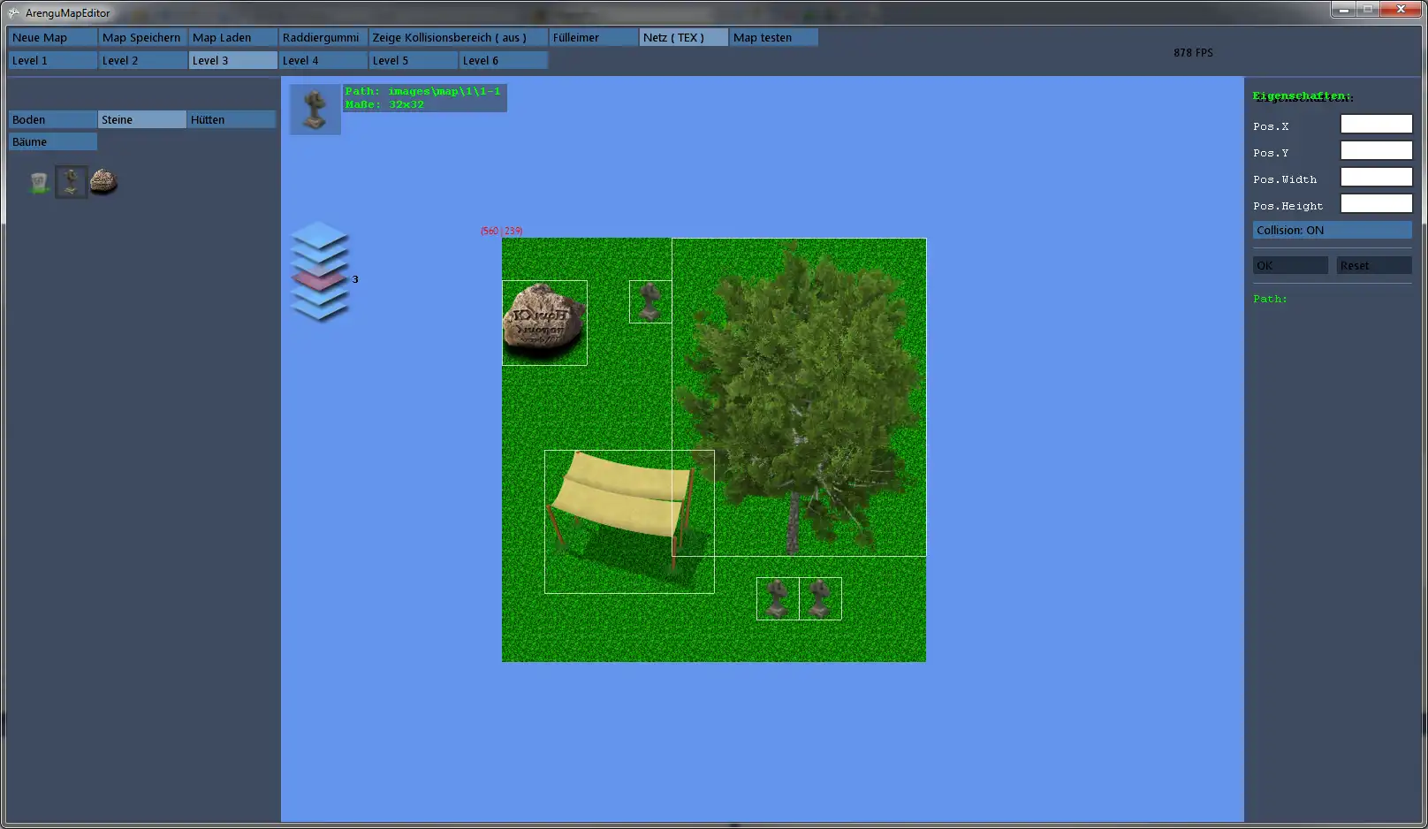Select the large tree object on map
This screenshot has width=1428, height=829.
coord(799,397)
